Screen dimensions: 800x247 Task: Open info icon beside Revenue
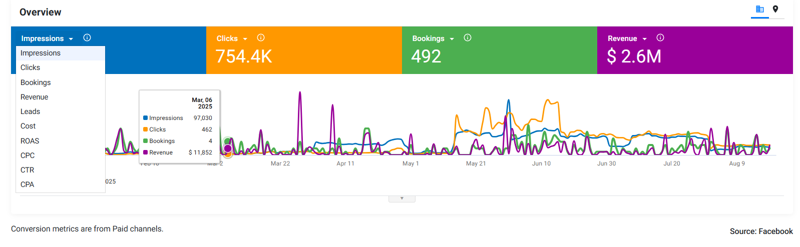(660, 37)
